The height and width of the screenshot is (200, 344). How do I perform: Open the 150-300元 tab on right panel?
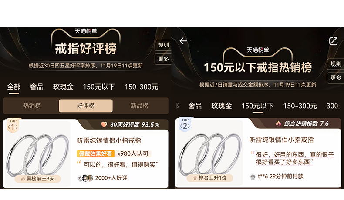(300, 106)
